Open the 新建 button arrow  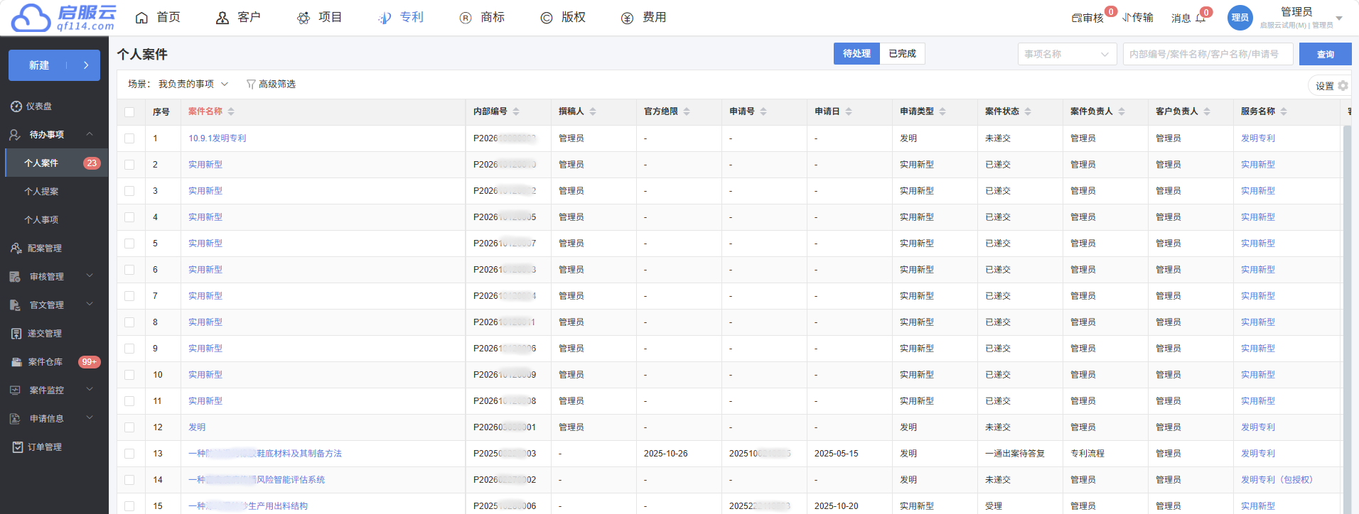point(86,65)
